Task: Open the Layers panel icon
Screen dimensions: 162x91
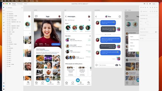Action: coord(4,86)
